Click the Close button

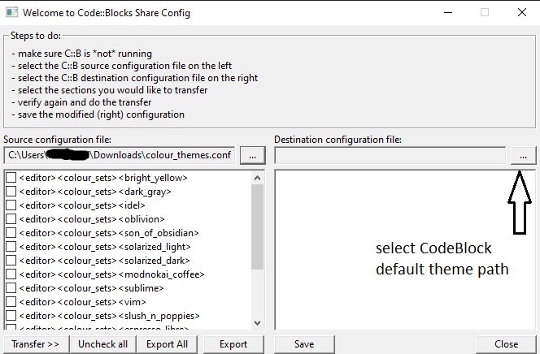coord(506,344)
